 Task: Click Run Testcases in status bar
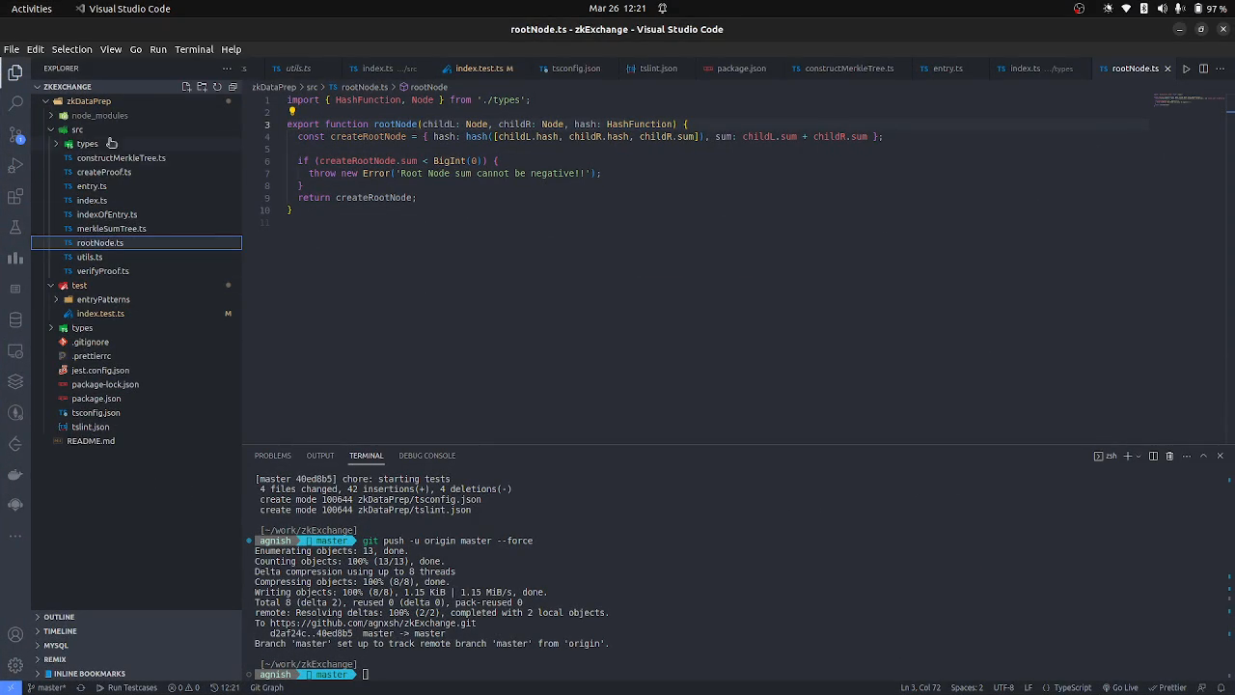pos(126,687)
